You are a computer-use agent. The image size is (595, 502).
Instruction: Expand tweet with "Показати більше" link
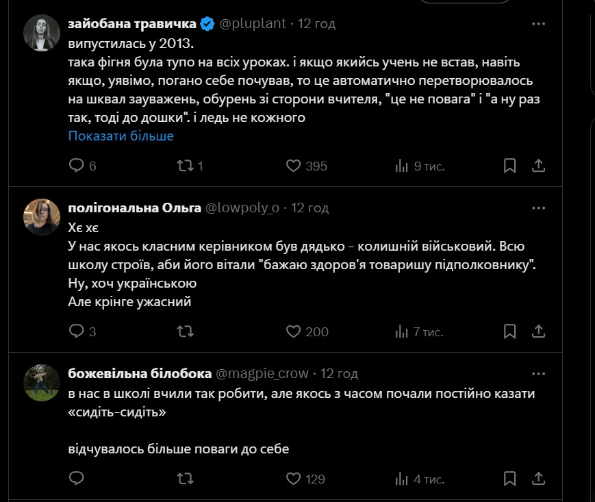[121, 136]
